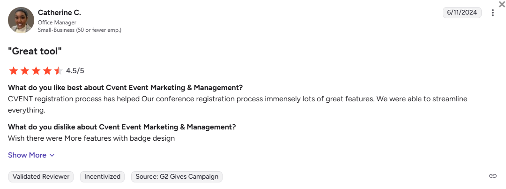This screenshot has height=189, width=506.
Task: Click the reviewer name Catherine C.
Action: click(59, 13)
